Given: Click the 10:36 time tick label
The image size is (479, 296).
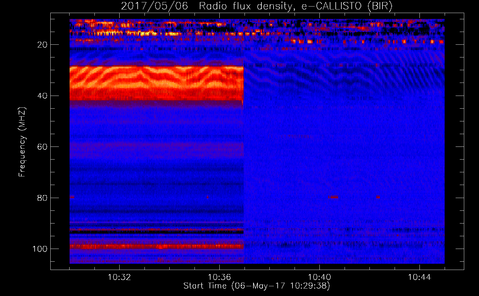Looking at the screenshot, I should (219, 277).
